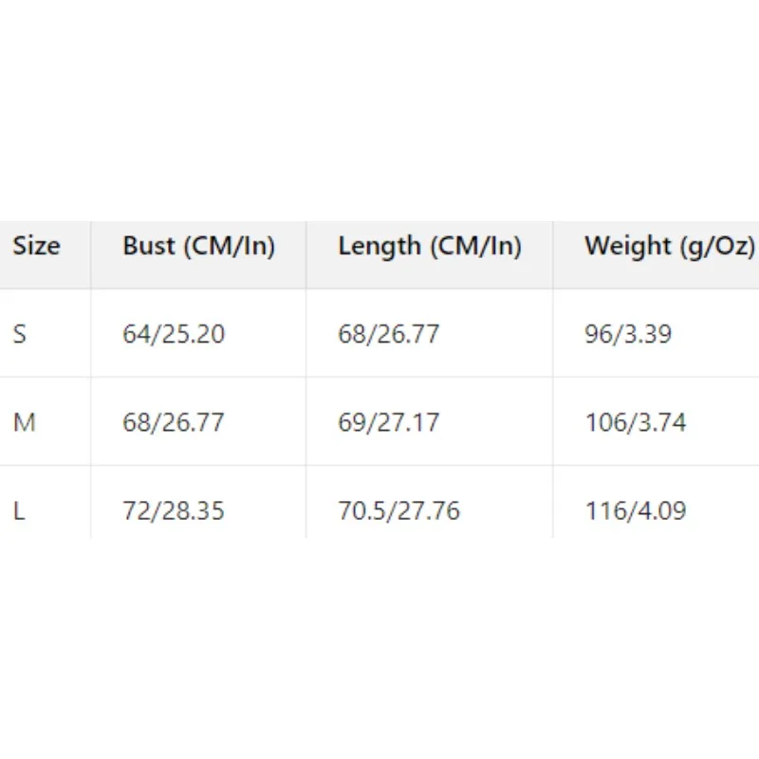Click the word Bust in the header
This screenshot has width=759, height=759.
(x=150, y=247)
